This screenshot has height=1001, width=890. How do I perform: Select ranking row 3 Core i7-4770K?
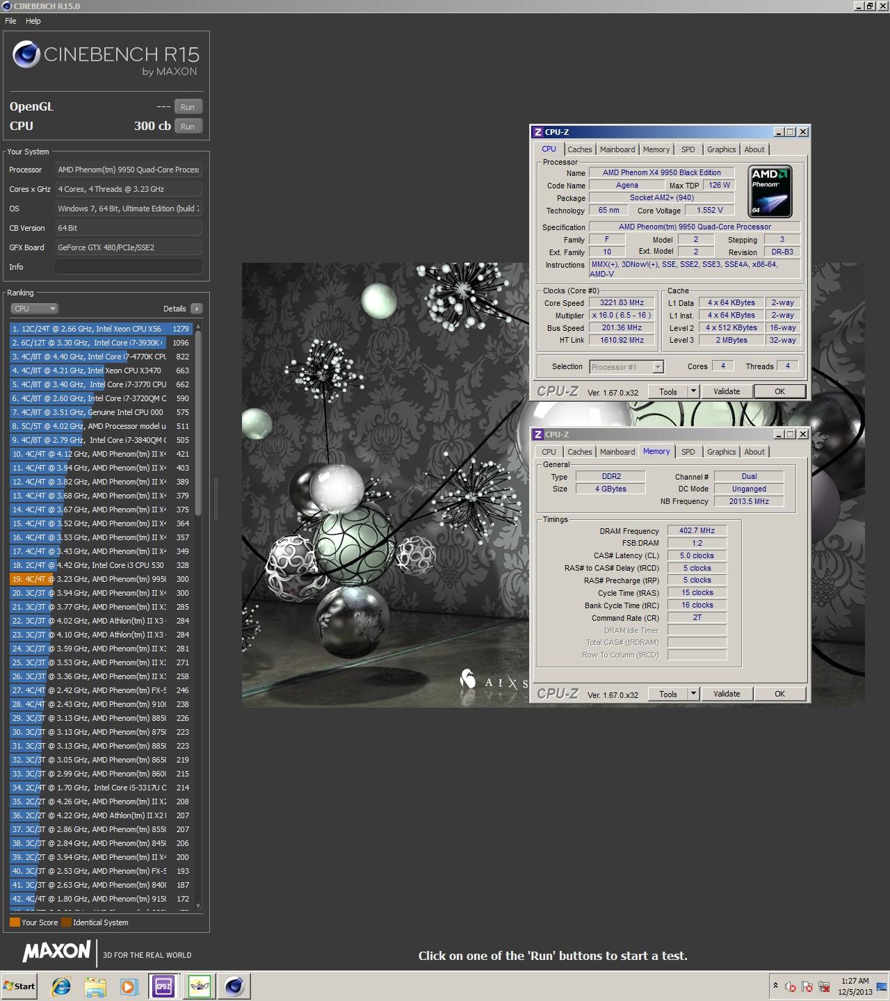pyautogui.click(x=102, y=357)
